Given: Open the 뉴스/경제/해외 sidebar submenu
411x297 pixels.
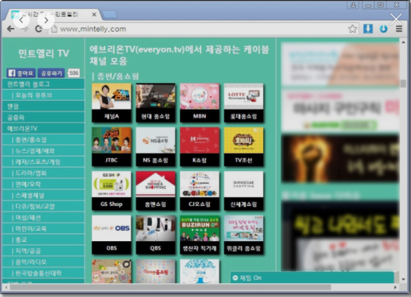Looking at the screenshot, I should pyautogui.click(x=43, y=151).
